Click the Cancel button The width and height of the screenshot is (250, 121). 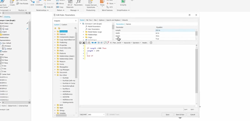click(193, 115)
